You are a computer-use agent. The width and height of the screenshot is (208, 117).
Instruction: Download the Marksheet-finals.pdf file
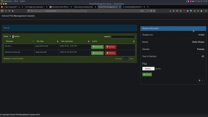(x=97, y=53)
